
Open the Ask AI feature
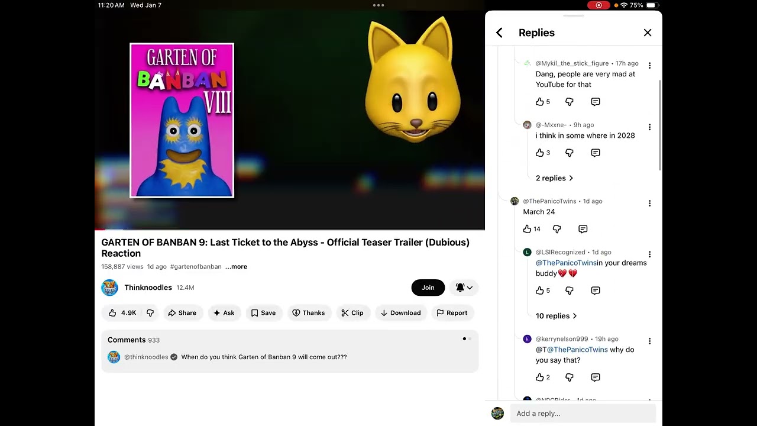pyautogui.click(x=224, y=313)
